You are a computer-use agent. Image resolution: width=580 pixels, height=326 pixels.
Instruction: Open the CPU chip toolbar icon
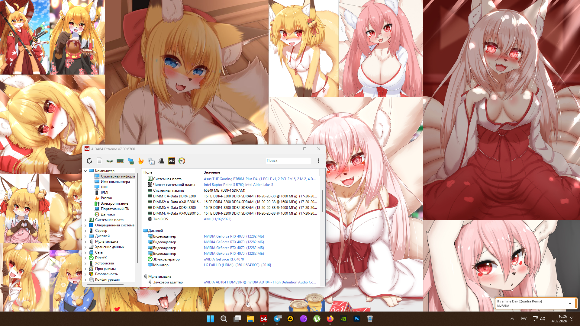click(110, 161)
